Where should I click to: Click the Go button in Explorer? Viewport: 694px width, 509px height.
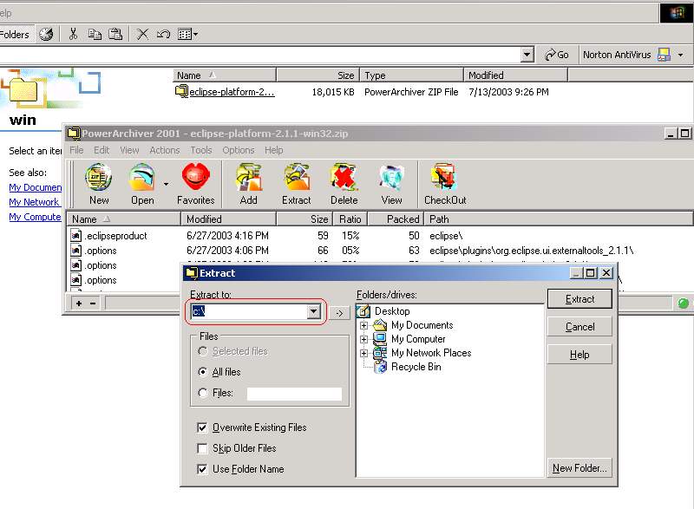click(x=557, y=55)
